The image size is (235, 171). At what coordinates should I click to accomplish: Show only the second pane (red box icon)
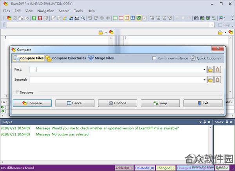point(121,18)
